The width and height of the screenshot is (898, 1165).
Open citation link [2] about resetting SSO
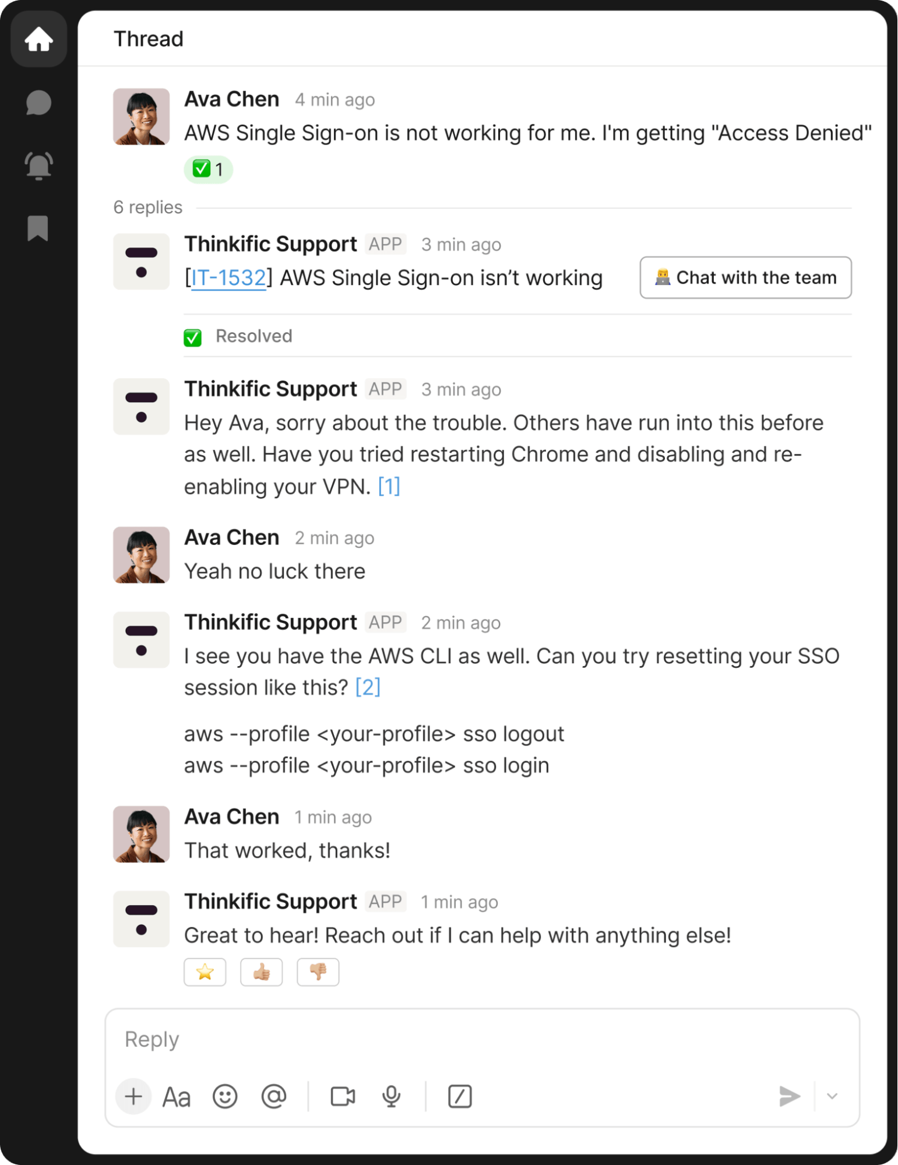point(368,687)
